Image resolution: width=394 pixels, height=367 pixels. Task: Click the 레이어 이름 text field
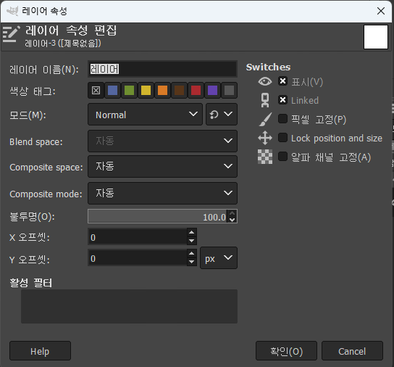click(162, 69)
